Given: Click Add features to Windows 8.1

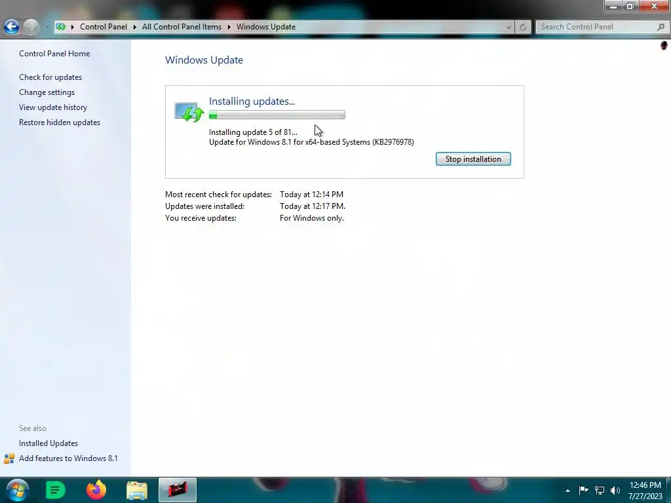Looking at the screenshot, I should click(68, 458).
